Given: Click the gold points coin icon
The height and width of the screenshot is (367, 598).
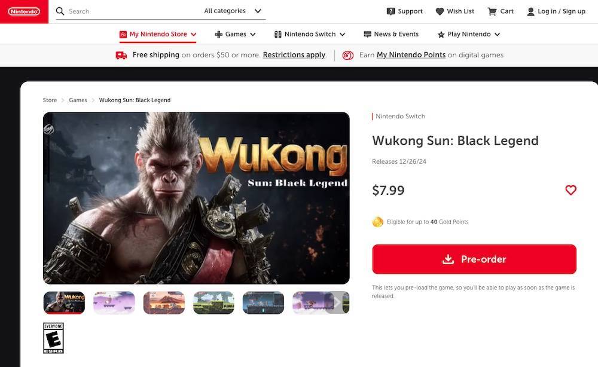Looking at the screenshot, I should (377, 222).
